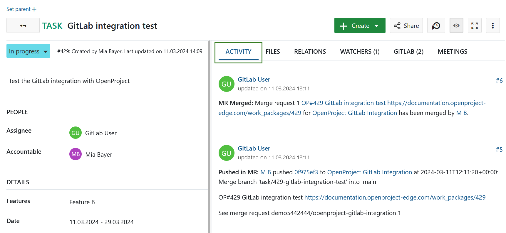
Task: Toggle the watch eye icon
Action: pyautogui.click(x=456, y=26)
